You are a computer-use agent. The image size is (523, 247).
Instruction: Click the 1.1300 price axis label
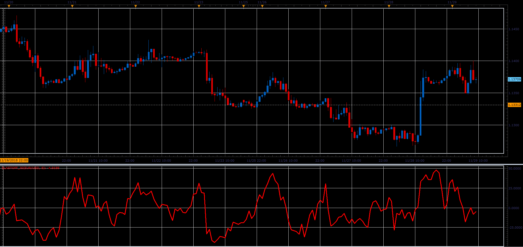point(514,125)
